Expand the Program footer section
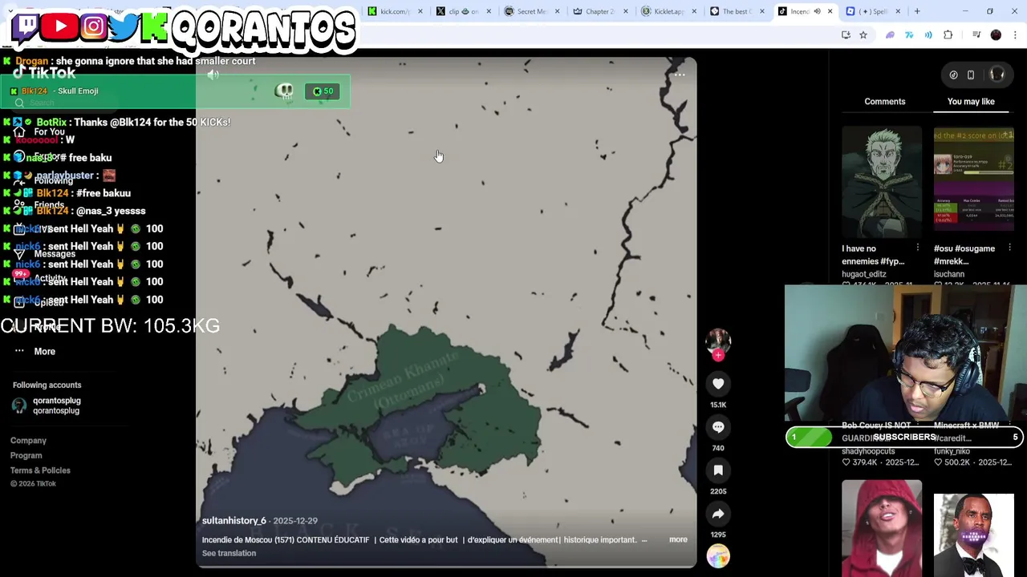 26,455
